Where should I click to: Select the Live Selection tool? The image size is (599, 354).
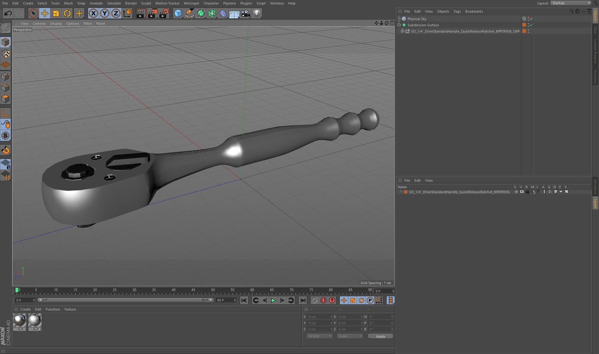(33, 13)
